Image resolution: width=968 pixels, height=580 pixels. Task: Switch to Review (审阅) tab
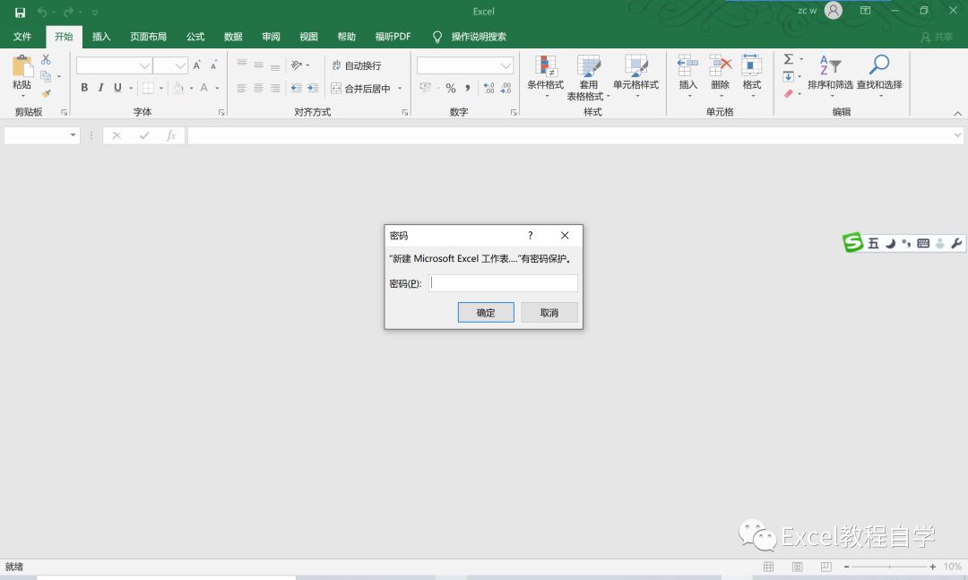[271, 37]
